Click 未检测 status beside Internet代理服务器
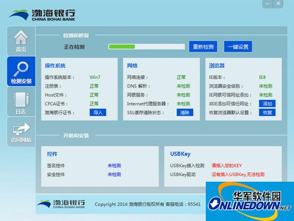294x221 pixels. click(183, 104)
